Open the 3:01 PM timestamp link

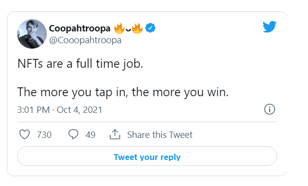point(33,109)
